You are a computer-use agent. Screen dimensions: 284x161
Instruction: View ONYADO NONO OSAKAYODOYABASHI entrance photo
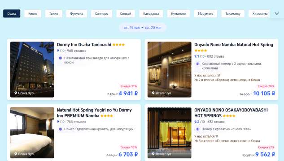[169, 133]
